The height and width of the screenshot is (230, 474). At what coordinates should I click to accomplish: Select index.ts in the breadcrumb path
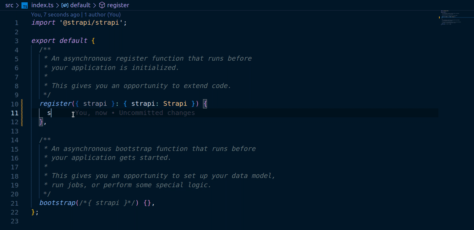pyautogui.click(x=42, y=5)
